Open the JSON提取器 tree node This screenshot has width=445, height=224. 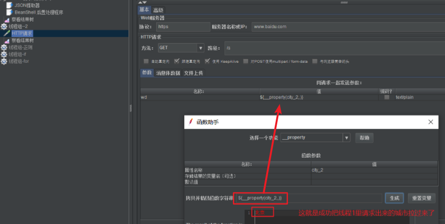(27, 5)
